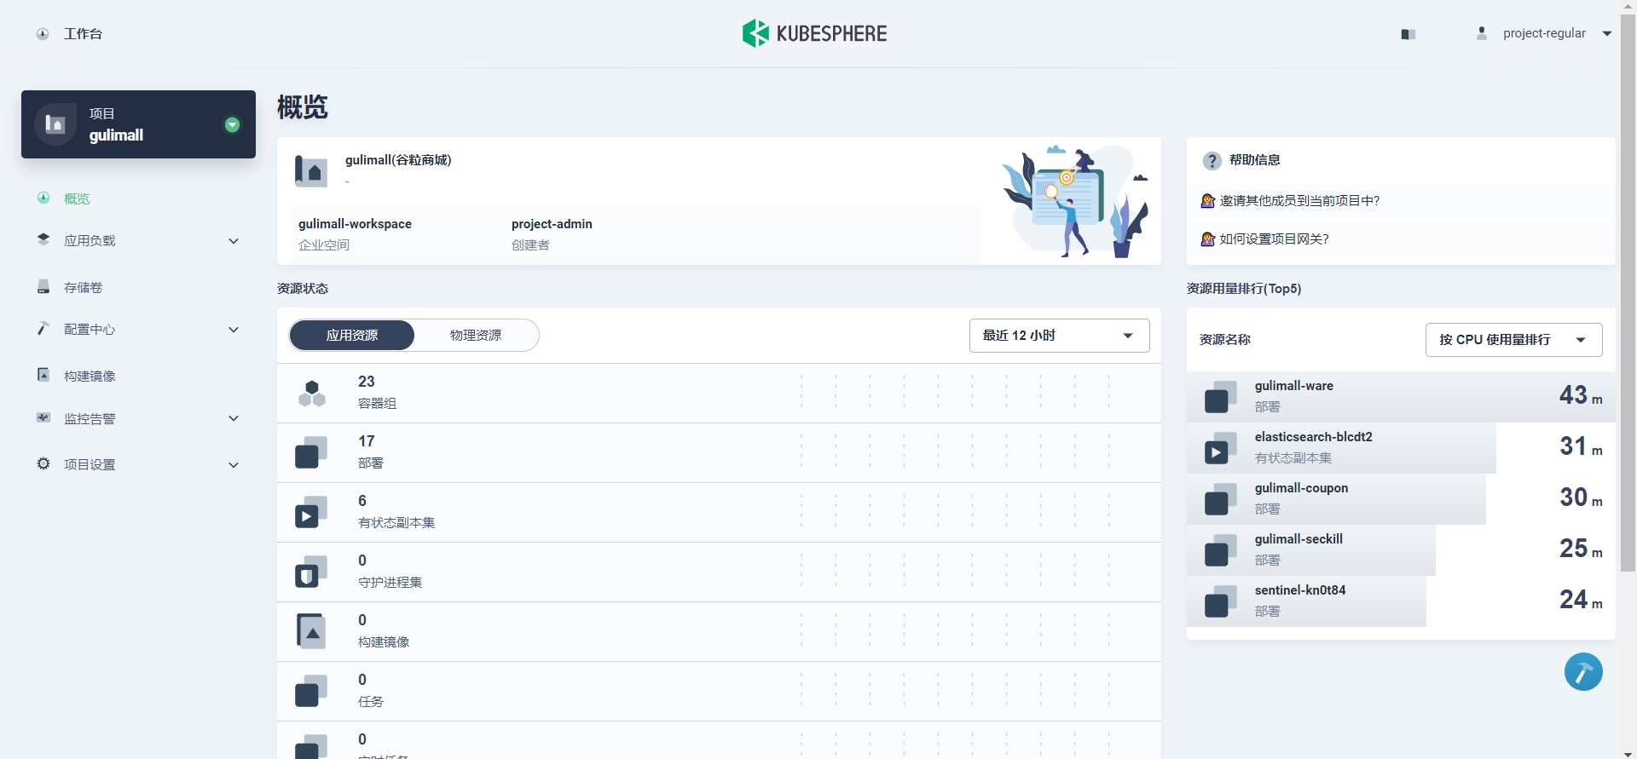Open gulimall-ware in the ranking list
The height and width of the screenshot is (759, 1637).
point(1401,397)
